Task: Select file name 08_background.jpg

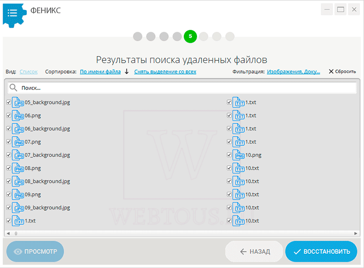Action: tap(47, 181)
